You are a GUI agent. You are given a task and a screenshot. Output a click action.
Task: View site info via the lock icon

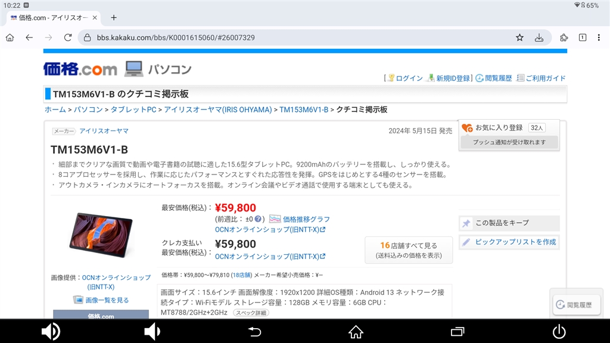tap(88, 38)
